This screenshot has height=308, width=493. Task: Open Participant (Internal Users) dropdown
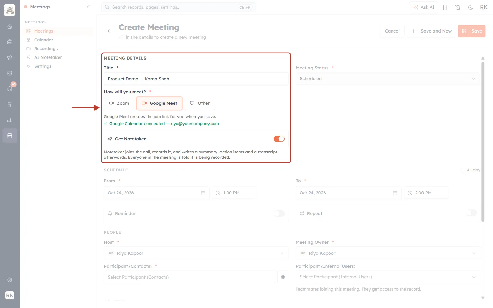(388, 277)
